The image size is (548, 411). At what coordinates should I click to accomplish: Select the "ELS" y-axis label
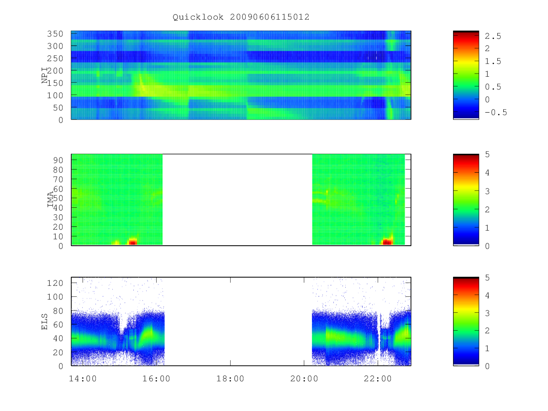coord(45,321)
